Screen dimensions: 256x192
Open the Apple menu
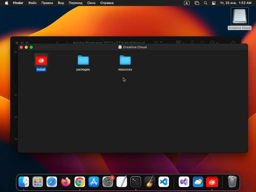point(6,3)
